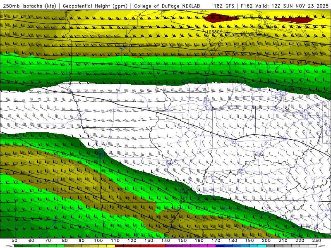Screen dimensions: 331x248
Task: Select the '18Z GFS' model run label
Action: [224, 6]
